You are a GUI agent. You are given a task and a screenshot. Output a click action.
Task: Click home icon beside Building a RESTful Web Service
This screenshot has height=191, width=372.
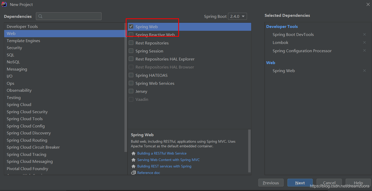click(133, 154)
